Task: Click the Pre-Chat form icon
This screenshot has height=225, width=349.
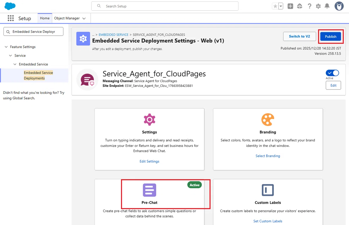Action: (149, 190)
